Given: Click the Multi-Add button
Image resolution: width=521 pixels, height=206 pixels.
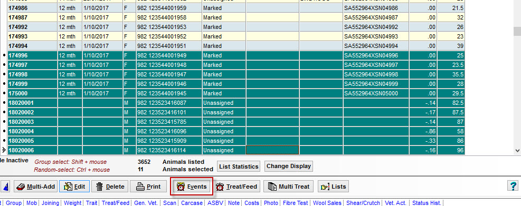Looking at the screenshot, I should pyautogui.click(x=35, y=187).
